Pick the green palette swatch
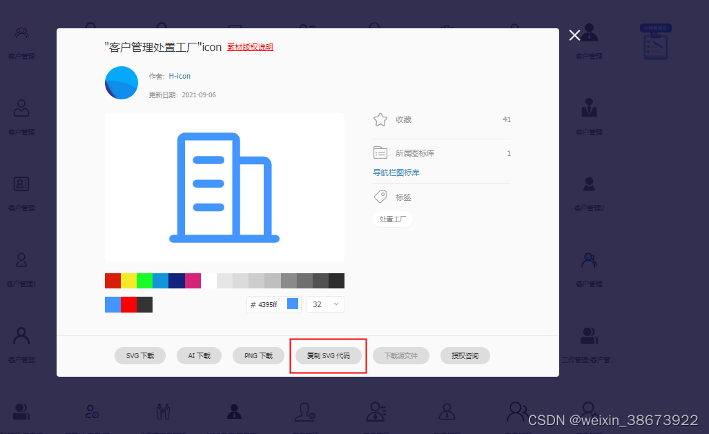The height and width of the screenshot is (434, 709). 145,281
